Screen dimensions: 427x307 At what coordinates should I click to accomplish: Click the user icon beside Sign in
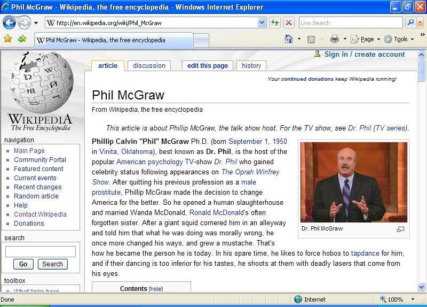pyautogui.click(x=317, y=53)
